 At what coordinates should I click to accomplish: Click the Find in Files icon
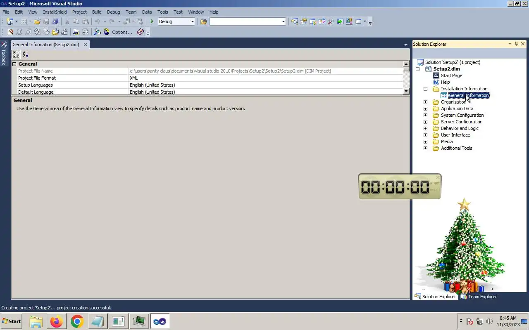[x=203, y=21]
